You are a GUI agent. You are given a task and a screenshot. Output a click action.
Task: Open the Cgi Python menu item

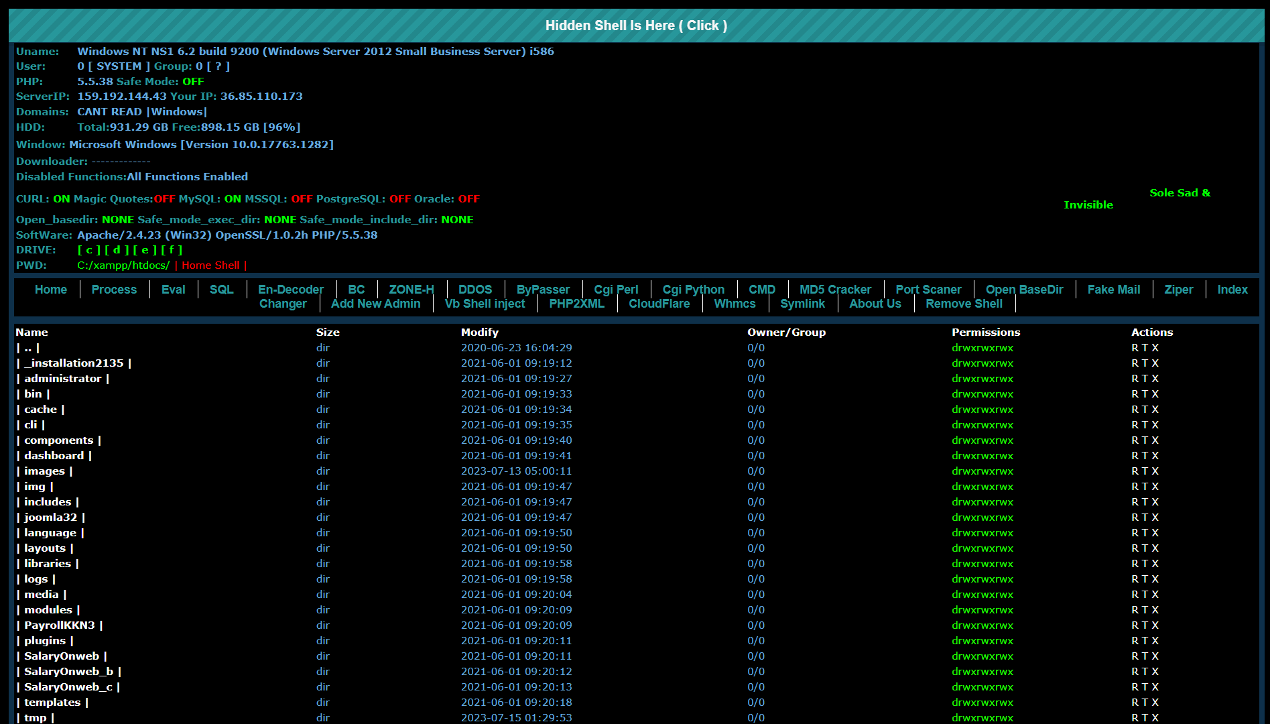(x=694, y=290)
